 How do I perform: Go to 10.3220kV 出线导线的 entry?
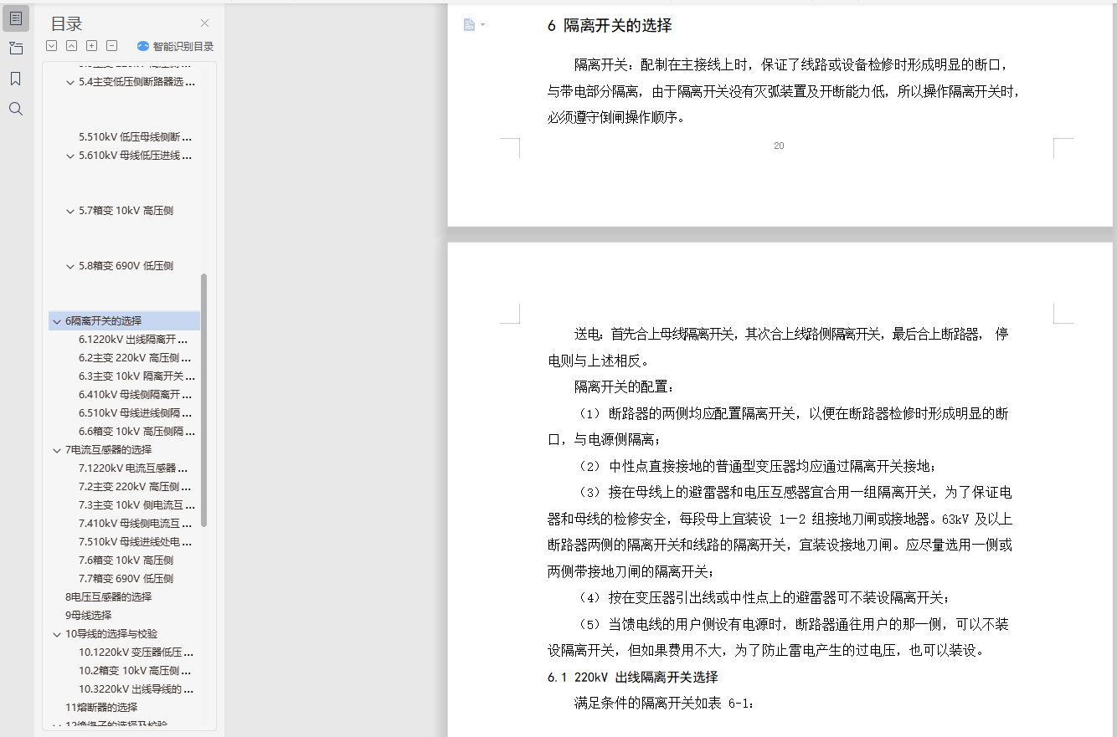[136, 689]
